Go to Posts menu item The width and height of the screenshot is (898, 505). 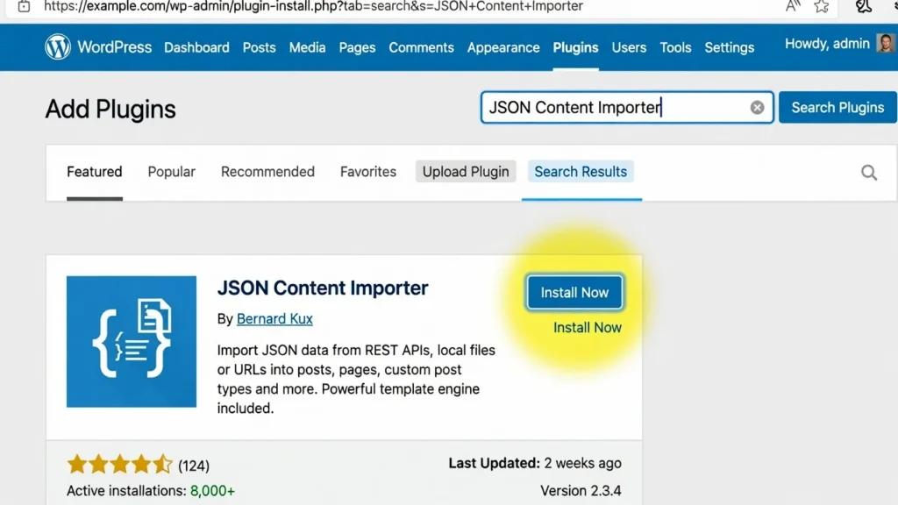[259, 47]
